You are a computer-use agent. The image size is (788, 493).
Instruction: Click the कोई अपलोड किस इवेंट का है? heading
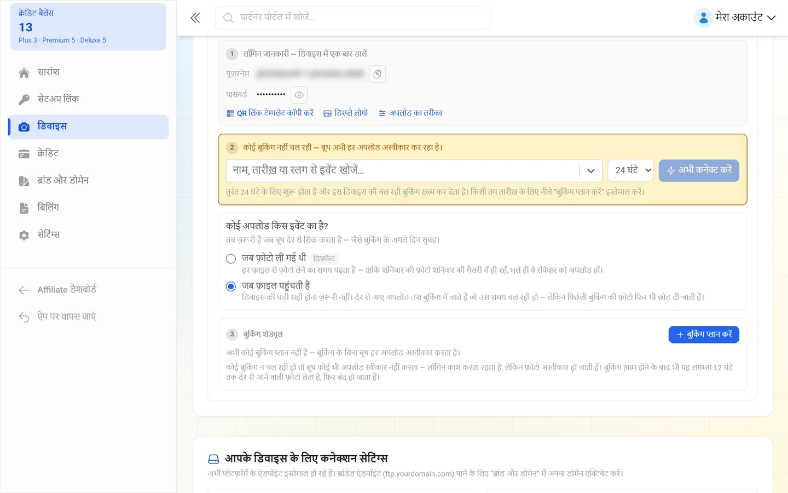[x=277, y=226]
